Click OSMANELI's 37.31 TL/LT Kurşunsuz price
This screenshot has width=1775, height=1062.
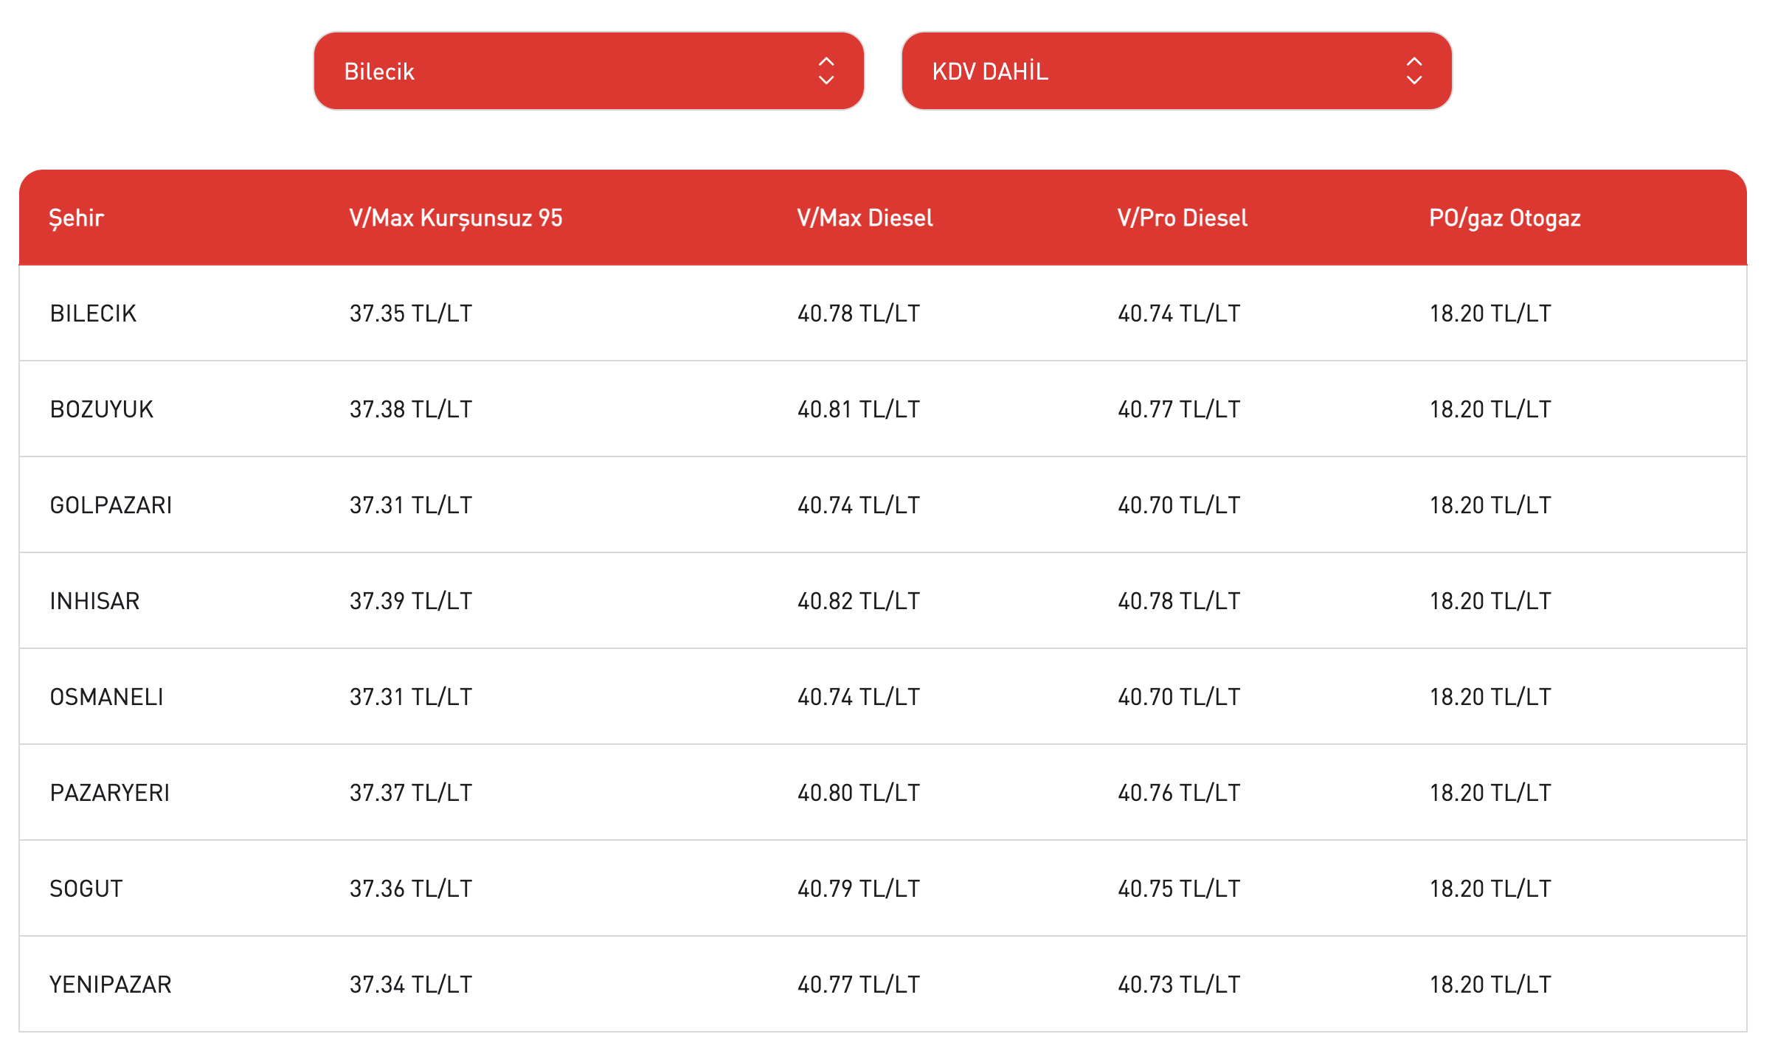411,697
